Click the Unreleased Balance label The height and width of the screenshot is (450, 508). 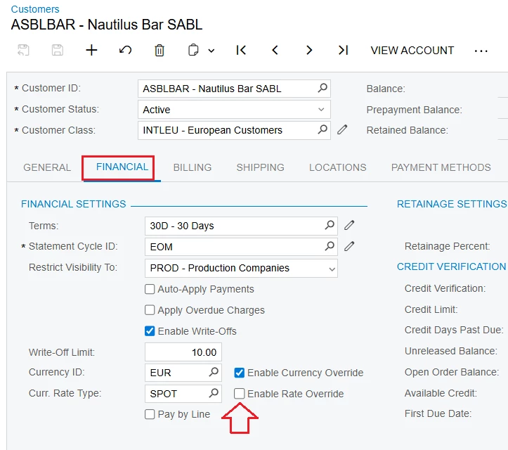(450, 351)
